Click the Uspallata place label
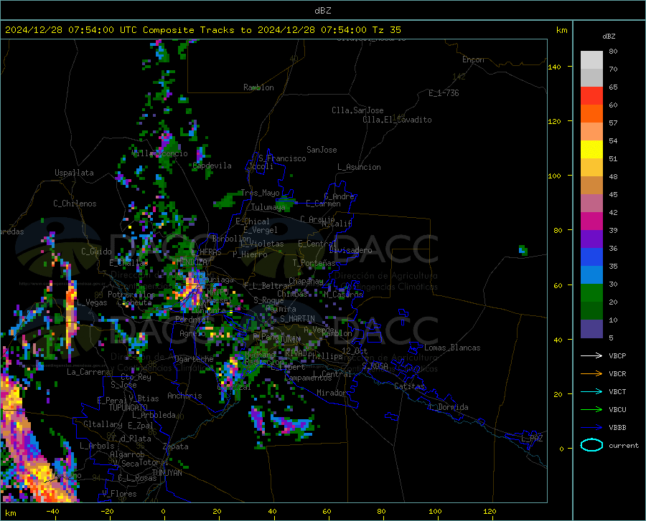The width and height of the screenshot is (646, 521). 74,173
